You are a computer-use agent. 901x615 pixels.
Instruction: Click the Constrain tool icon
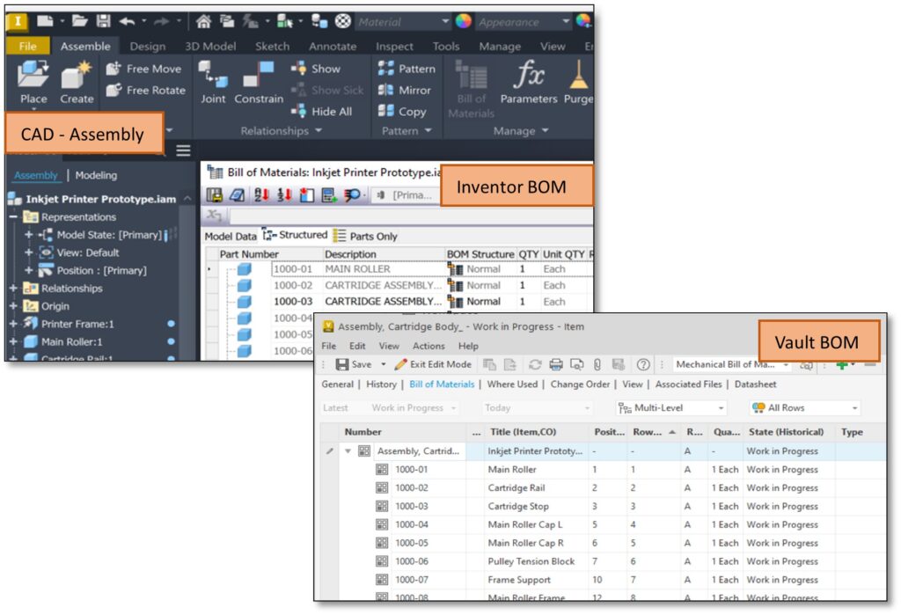click(x=258, y=75)
